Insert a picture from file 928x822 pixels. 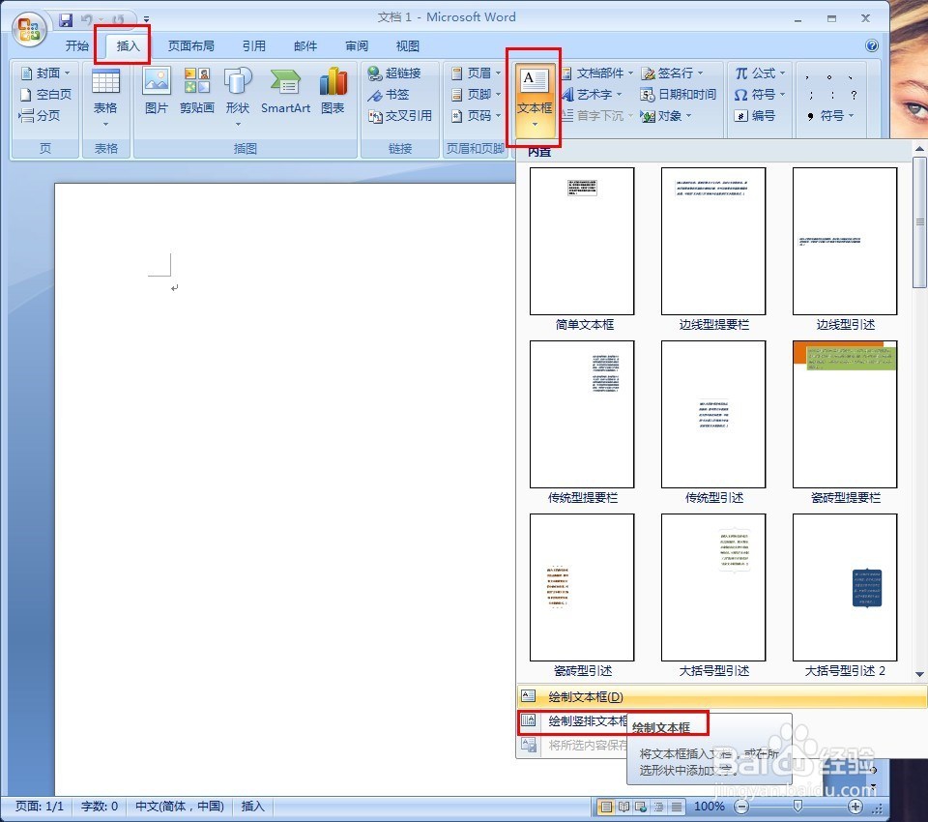[157, 90]
